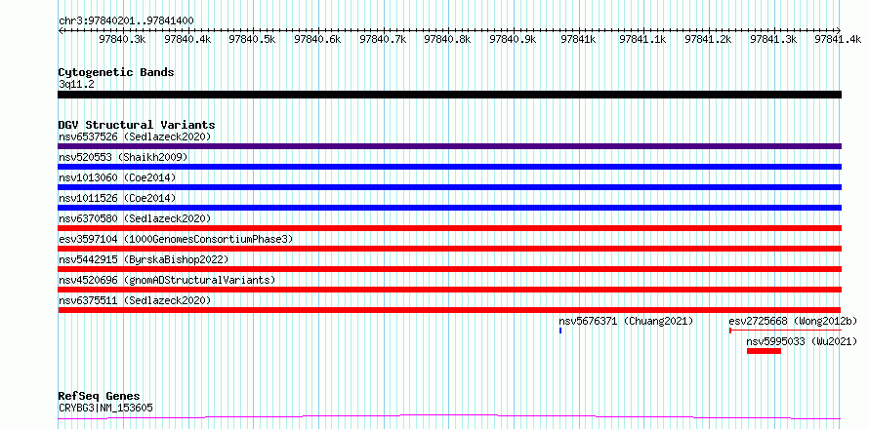Image resolution: width=869 pixels, height=429 pixels.
Task: Select the red bar under esv3597104
Action: tap(449, 249)
